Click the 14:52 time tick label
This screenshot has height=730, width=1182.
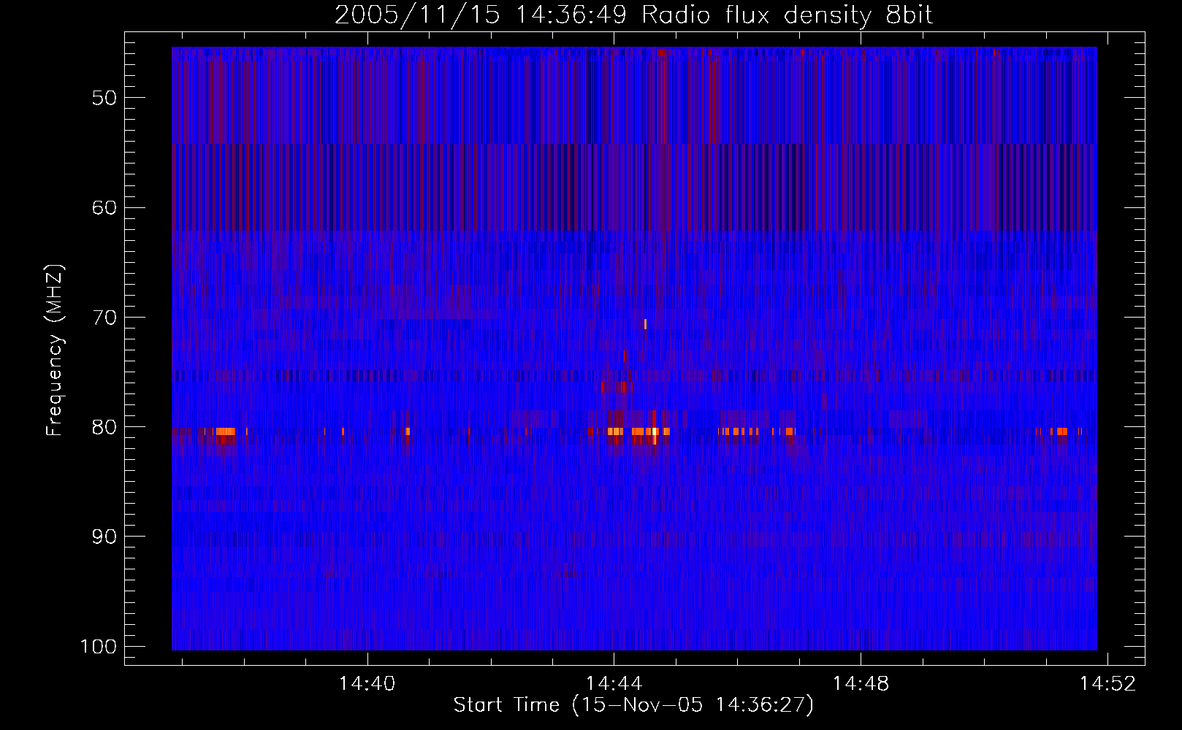tap(1108, 684)
